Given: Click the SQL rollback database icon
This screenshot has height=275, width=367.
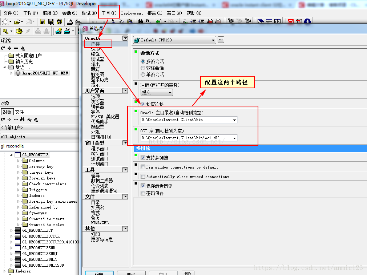Looking at the screenshot, I should pos(67,31).
